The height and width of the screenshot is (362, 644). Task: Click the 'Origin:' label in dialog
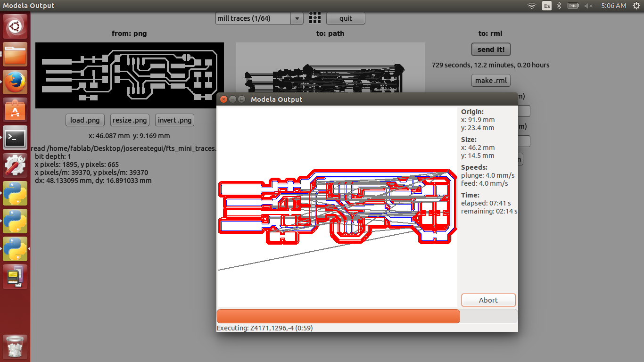(x=472, y=112)
